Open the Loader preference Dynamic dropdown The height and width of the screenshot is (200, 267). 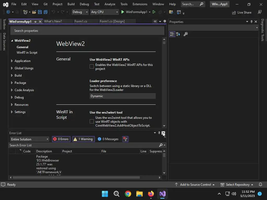click(123, 96)
